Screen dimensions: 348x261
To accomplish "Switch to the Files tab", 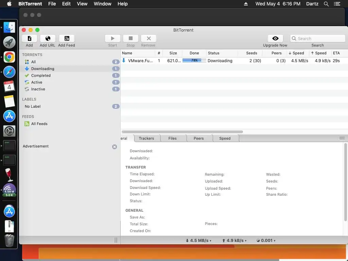I will tap(172, 138).
